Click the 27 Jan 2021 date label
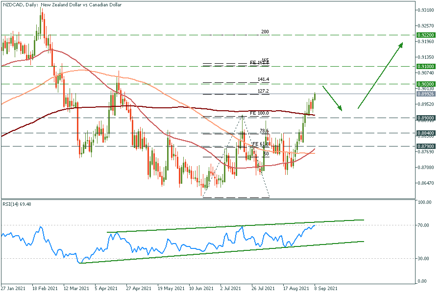Viewport: 441px width, 294px height. [x=13, y=289]
